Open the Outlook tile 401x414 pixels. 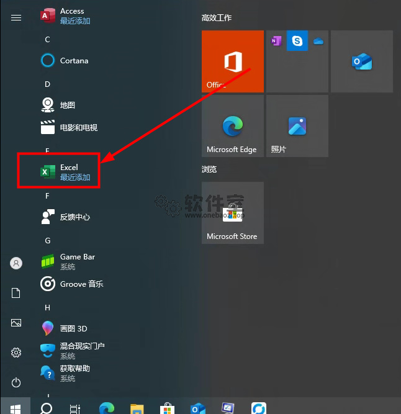pos(362,61)
